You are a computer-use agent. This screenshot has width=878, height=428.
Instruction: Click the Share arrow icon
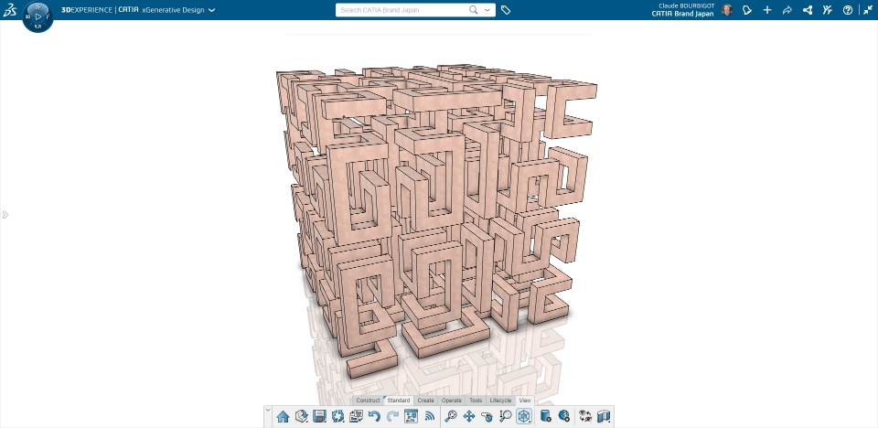tap(787, 10)
